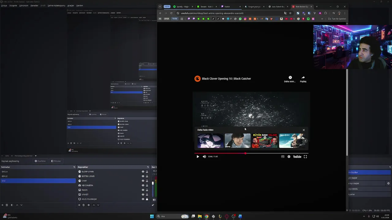Start virtual camera with its Başlat button
This screenshot has height=220, width=392.
(x=367, y=183)
